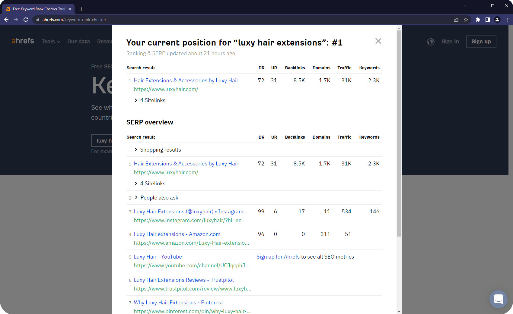Expand 4 Sitelinks under current position result
513x314 pixels.
[150, 100]
